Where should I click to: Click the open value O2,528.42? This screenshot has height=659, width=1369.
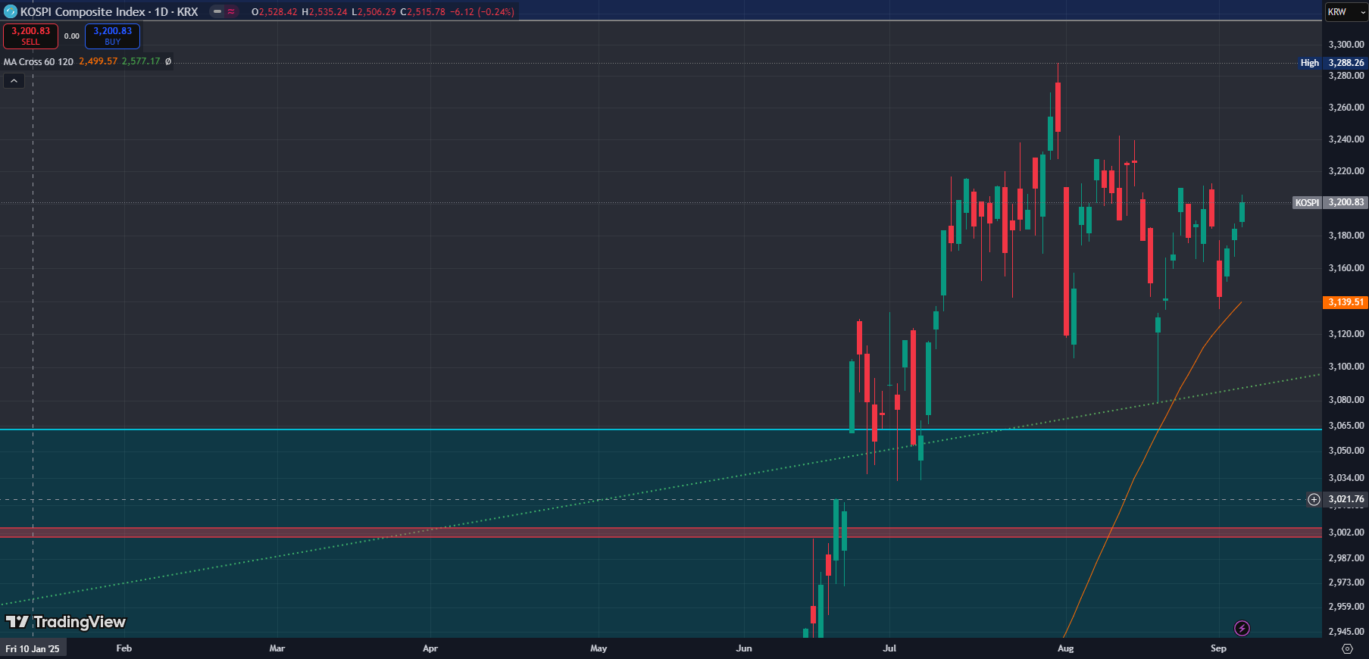pos(274,12)
